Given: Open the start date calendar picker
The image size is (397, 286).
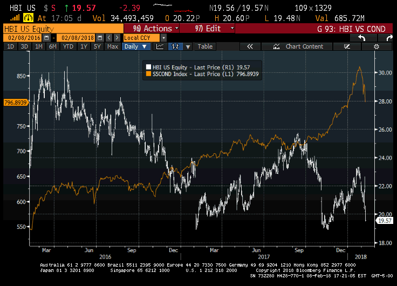Looking at the screenshot, I should coord(46,38).
